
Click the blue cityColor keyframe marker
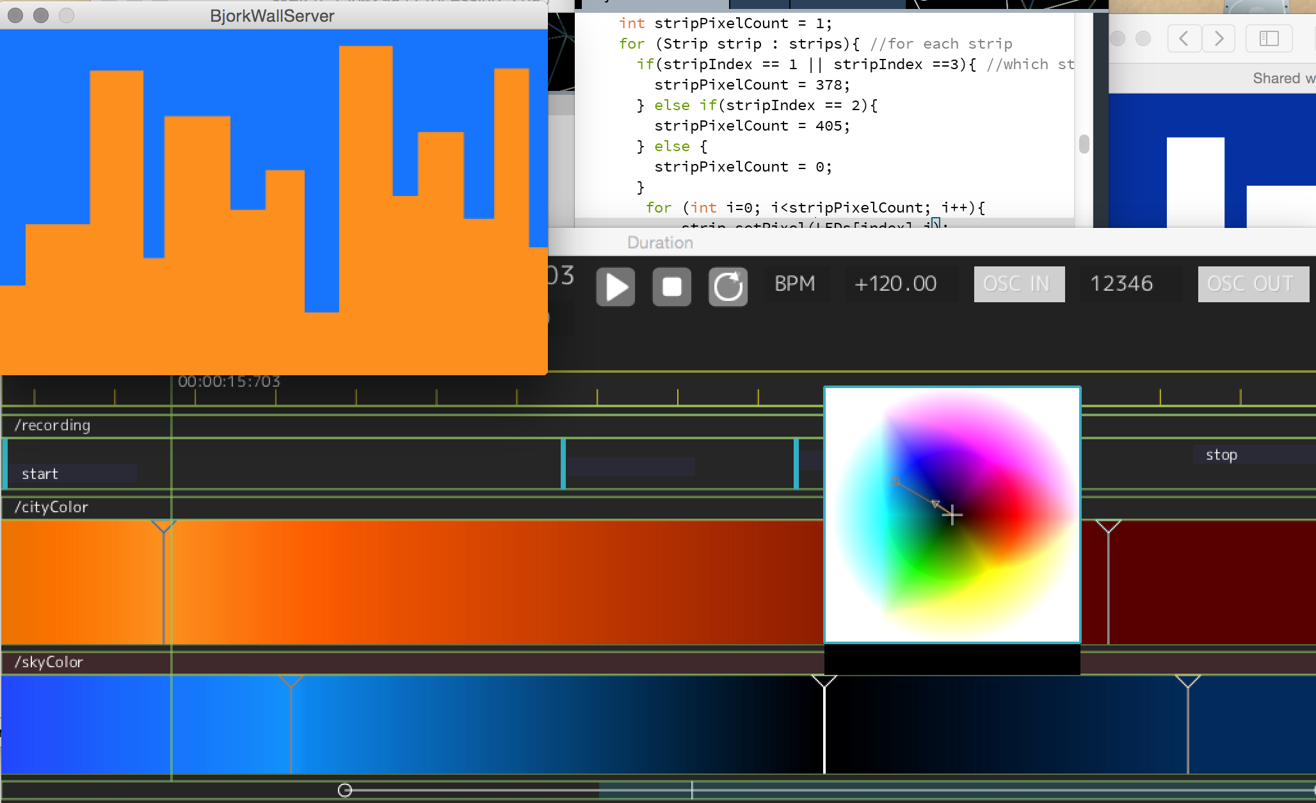[x=163, y=526]
